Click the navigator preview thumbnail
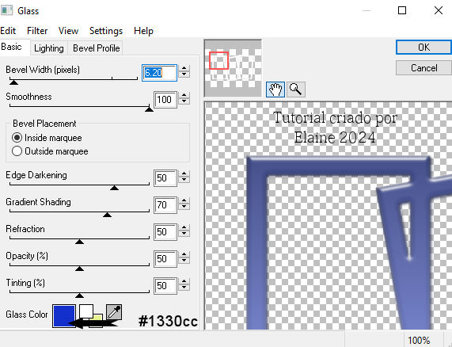This screenshot has width=452, height=347. point(233,68)
